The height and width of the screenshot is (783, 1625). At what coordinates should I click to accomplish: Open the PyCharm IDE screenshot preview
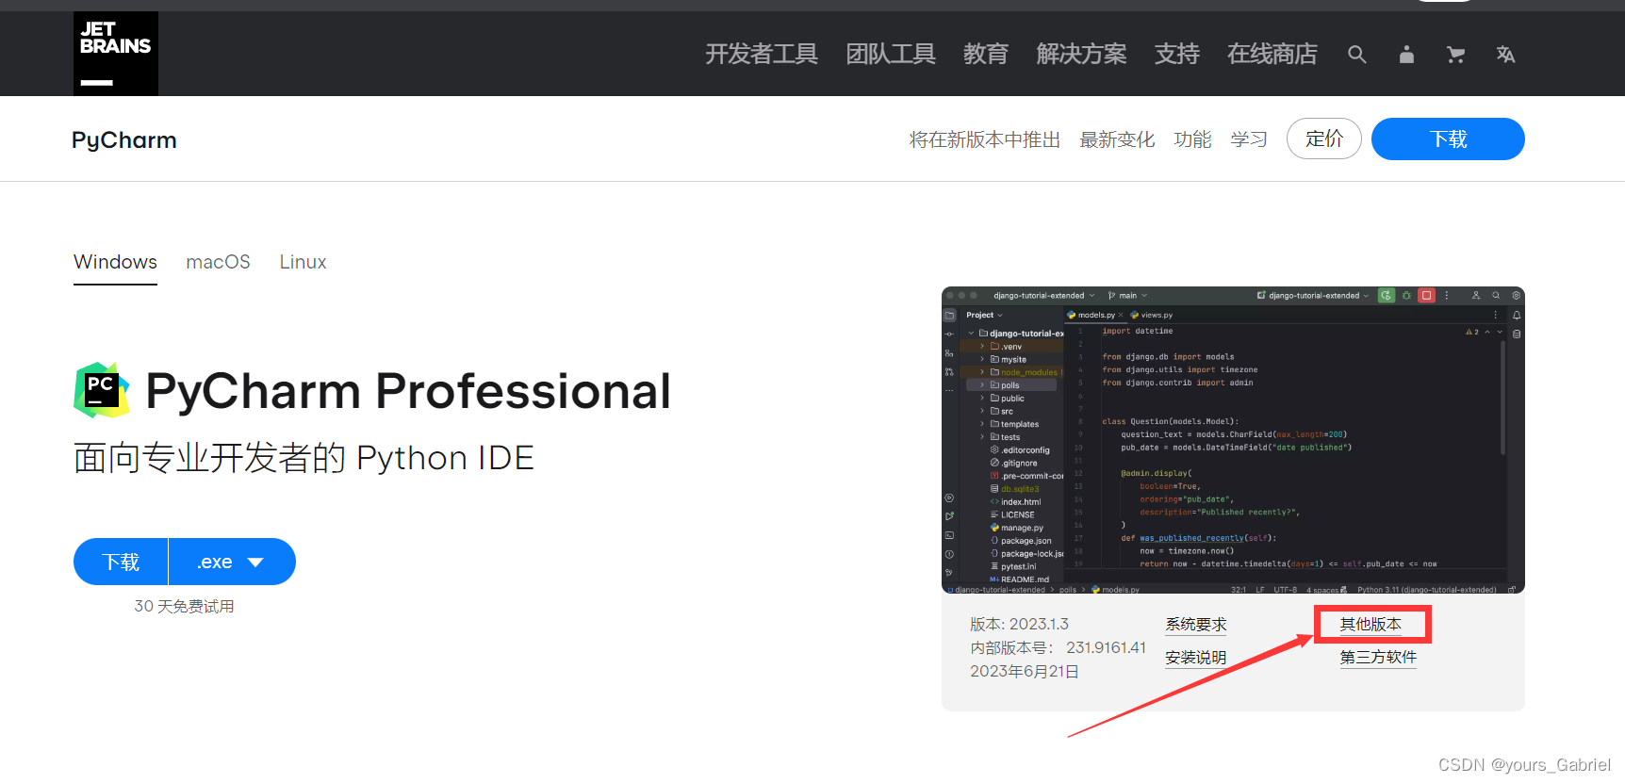1233,440
